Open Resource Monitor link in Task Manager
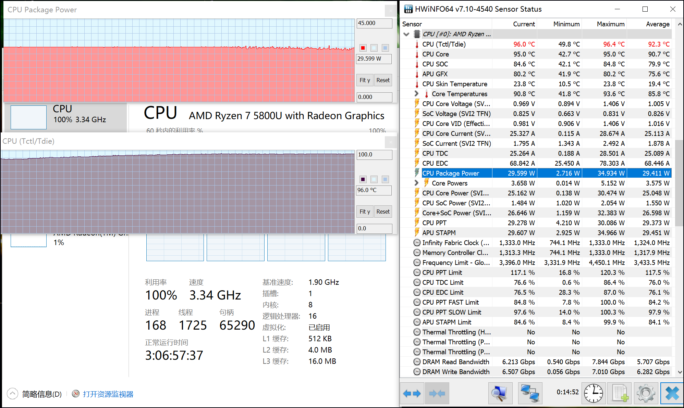684x408 pixels. 108,394
